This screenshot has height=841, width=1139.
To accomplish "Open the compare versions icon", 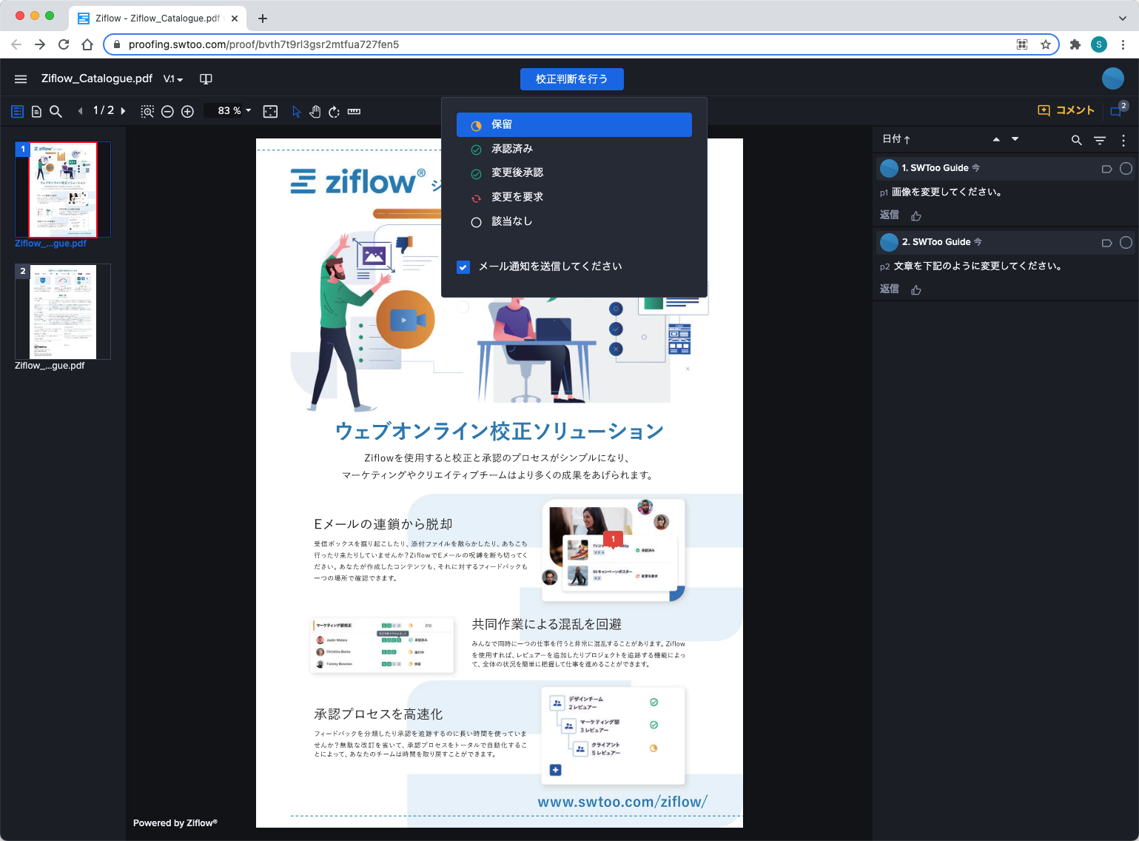I will [206, 79].
